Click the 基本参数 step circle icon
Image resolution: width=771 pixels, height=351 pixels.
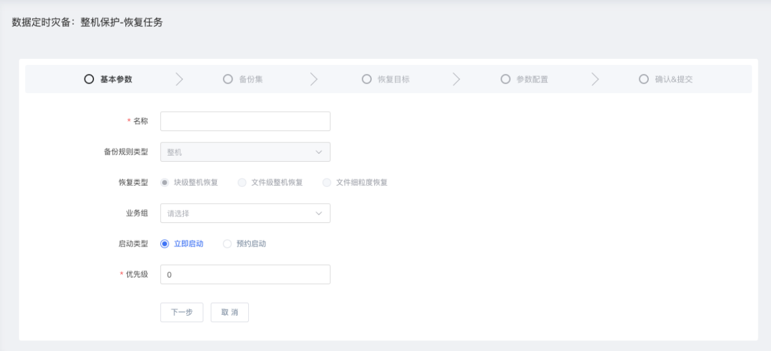89,79
